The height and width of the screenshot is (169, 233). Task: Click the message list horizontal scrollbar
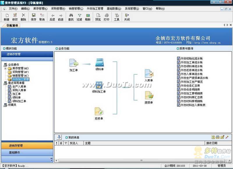(x=143, y=161)
